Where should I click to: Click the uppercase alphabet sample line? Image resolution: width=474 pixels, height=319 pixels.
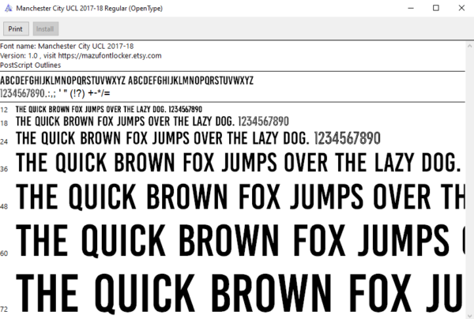click(x=126, y=81)
